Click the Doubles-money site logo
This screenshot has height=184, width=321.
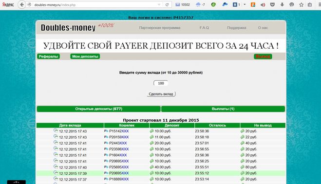(x=68, y=28)
